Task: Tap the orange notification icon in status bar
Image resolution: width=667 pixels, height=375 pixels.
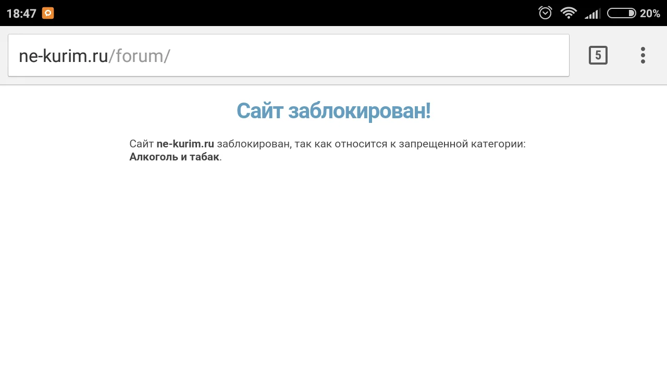Action: [x=47, y=12]
